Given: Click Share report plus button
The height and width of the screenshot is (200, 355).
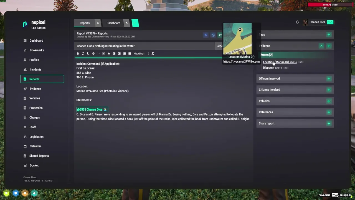Looking at the screenshot, I should 329,124.
